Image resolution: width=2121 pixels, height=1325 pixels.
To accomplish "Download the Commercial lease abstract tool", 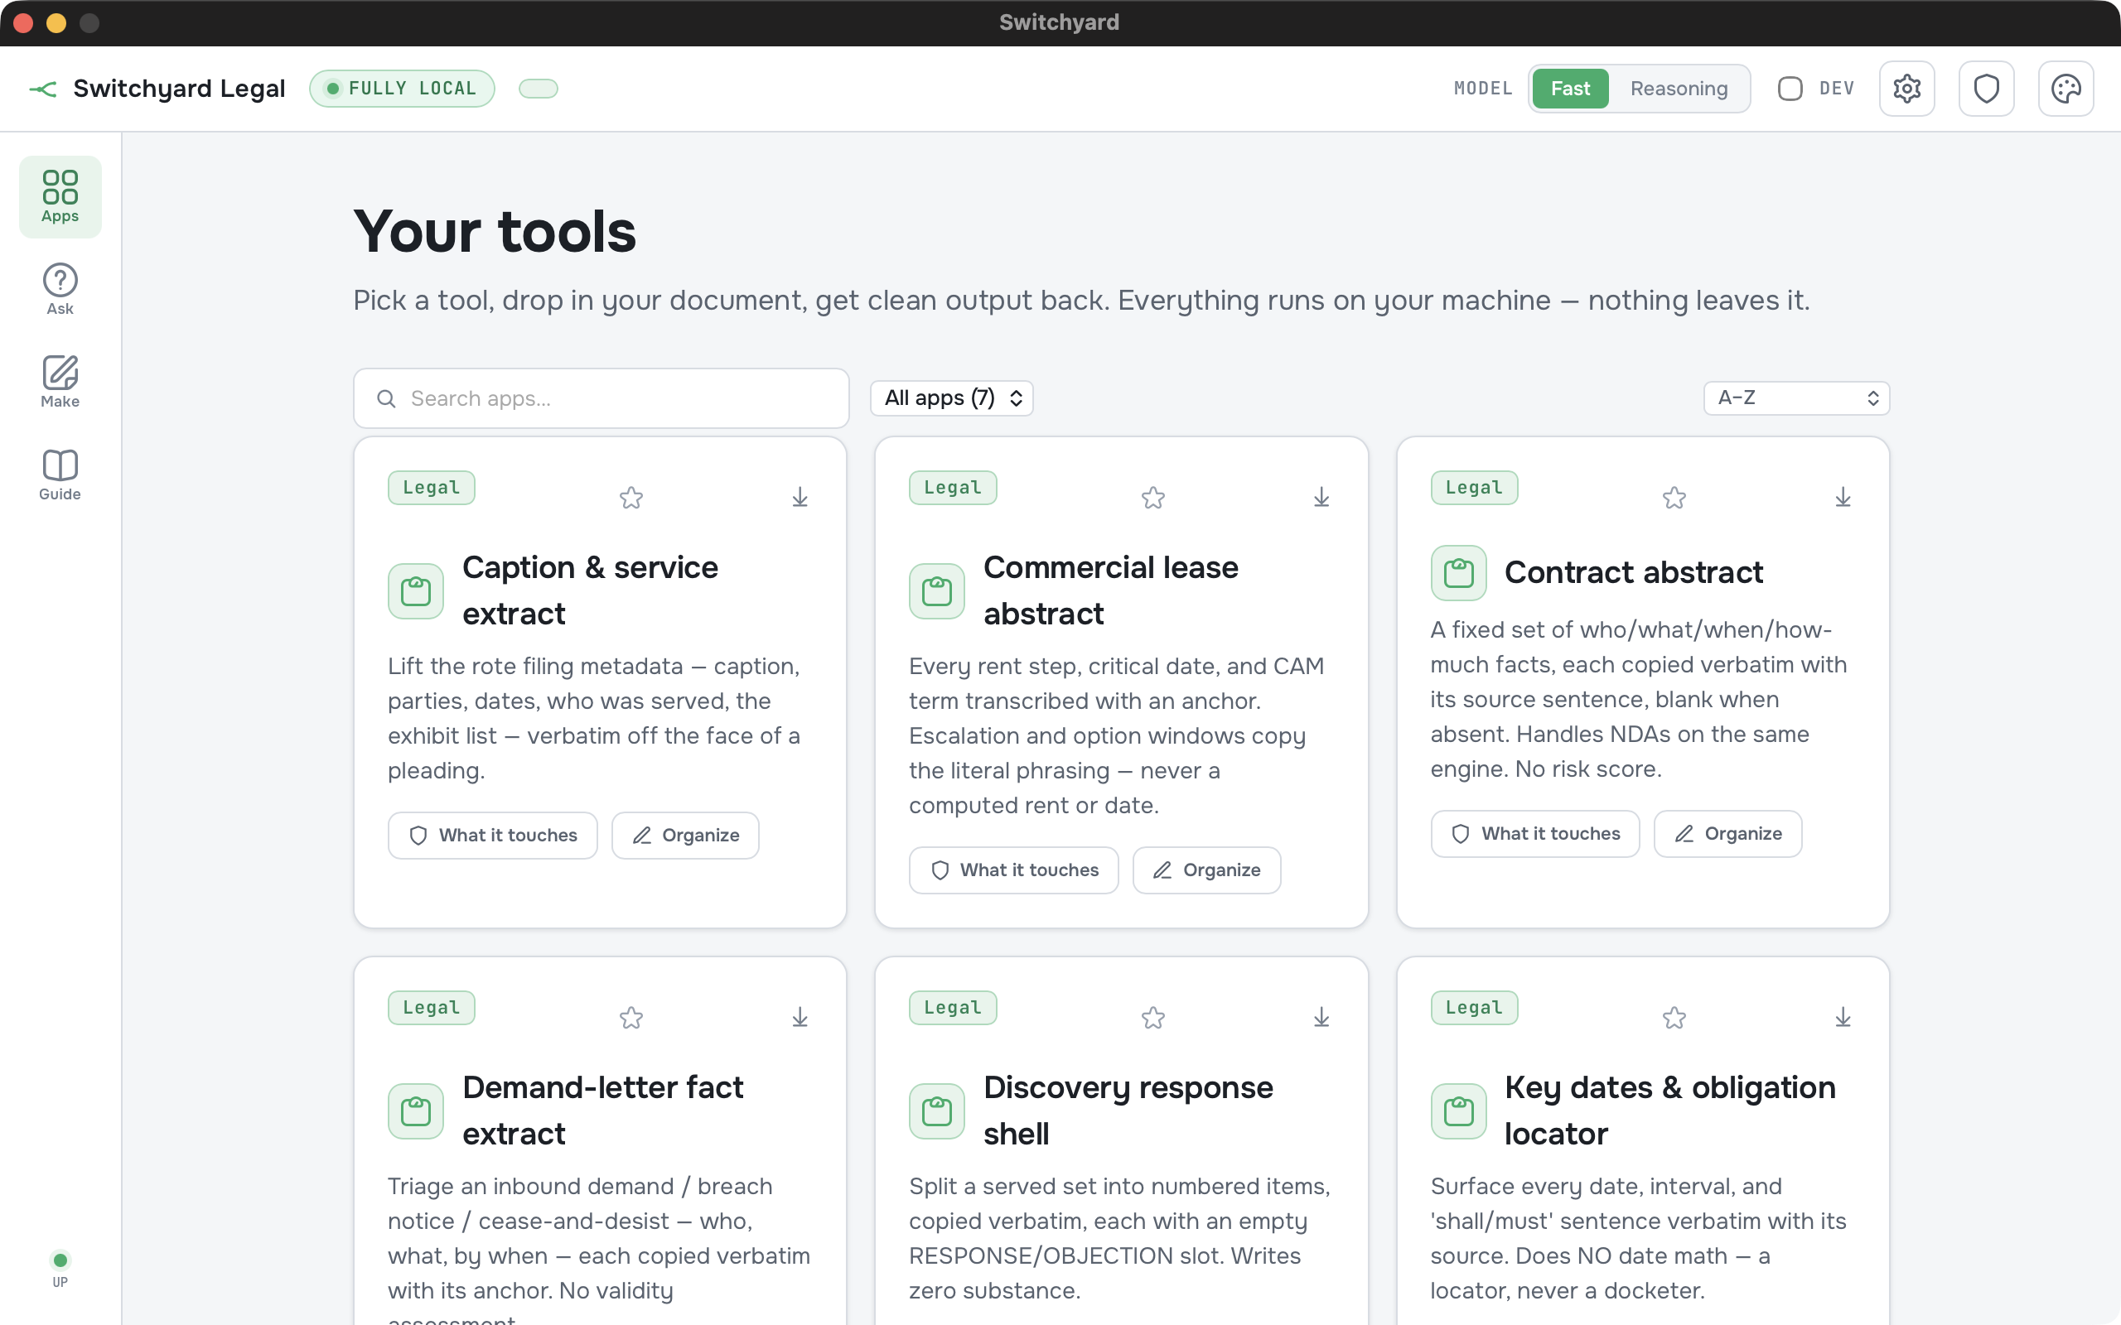I will (1321, 498).
